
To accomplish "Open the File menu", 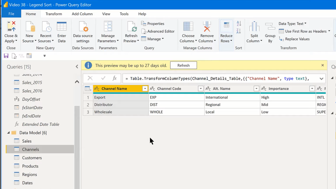I will (x=11, y=14).
